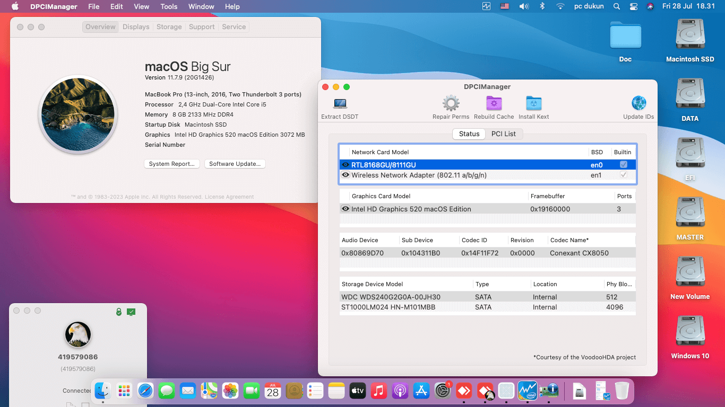Open the Tools menu
725x407 pixels.
point(169,6)
